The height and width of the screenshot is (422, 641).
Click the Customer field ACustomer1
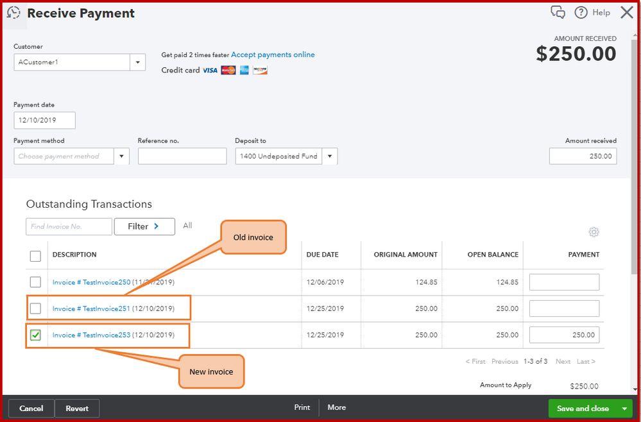tap(72, 62)
